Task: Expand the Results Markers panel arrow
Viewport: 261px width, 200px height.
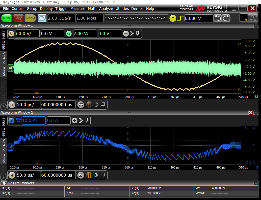Action: (256, 183)
